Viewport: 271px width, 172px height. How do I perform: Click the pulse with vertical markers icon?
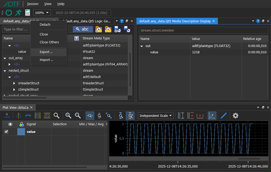37,116
